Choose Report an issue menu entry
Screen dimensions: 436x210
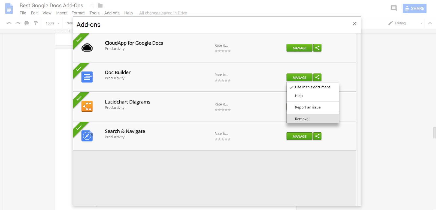coord(313,107)
